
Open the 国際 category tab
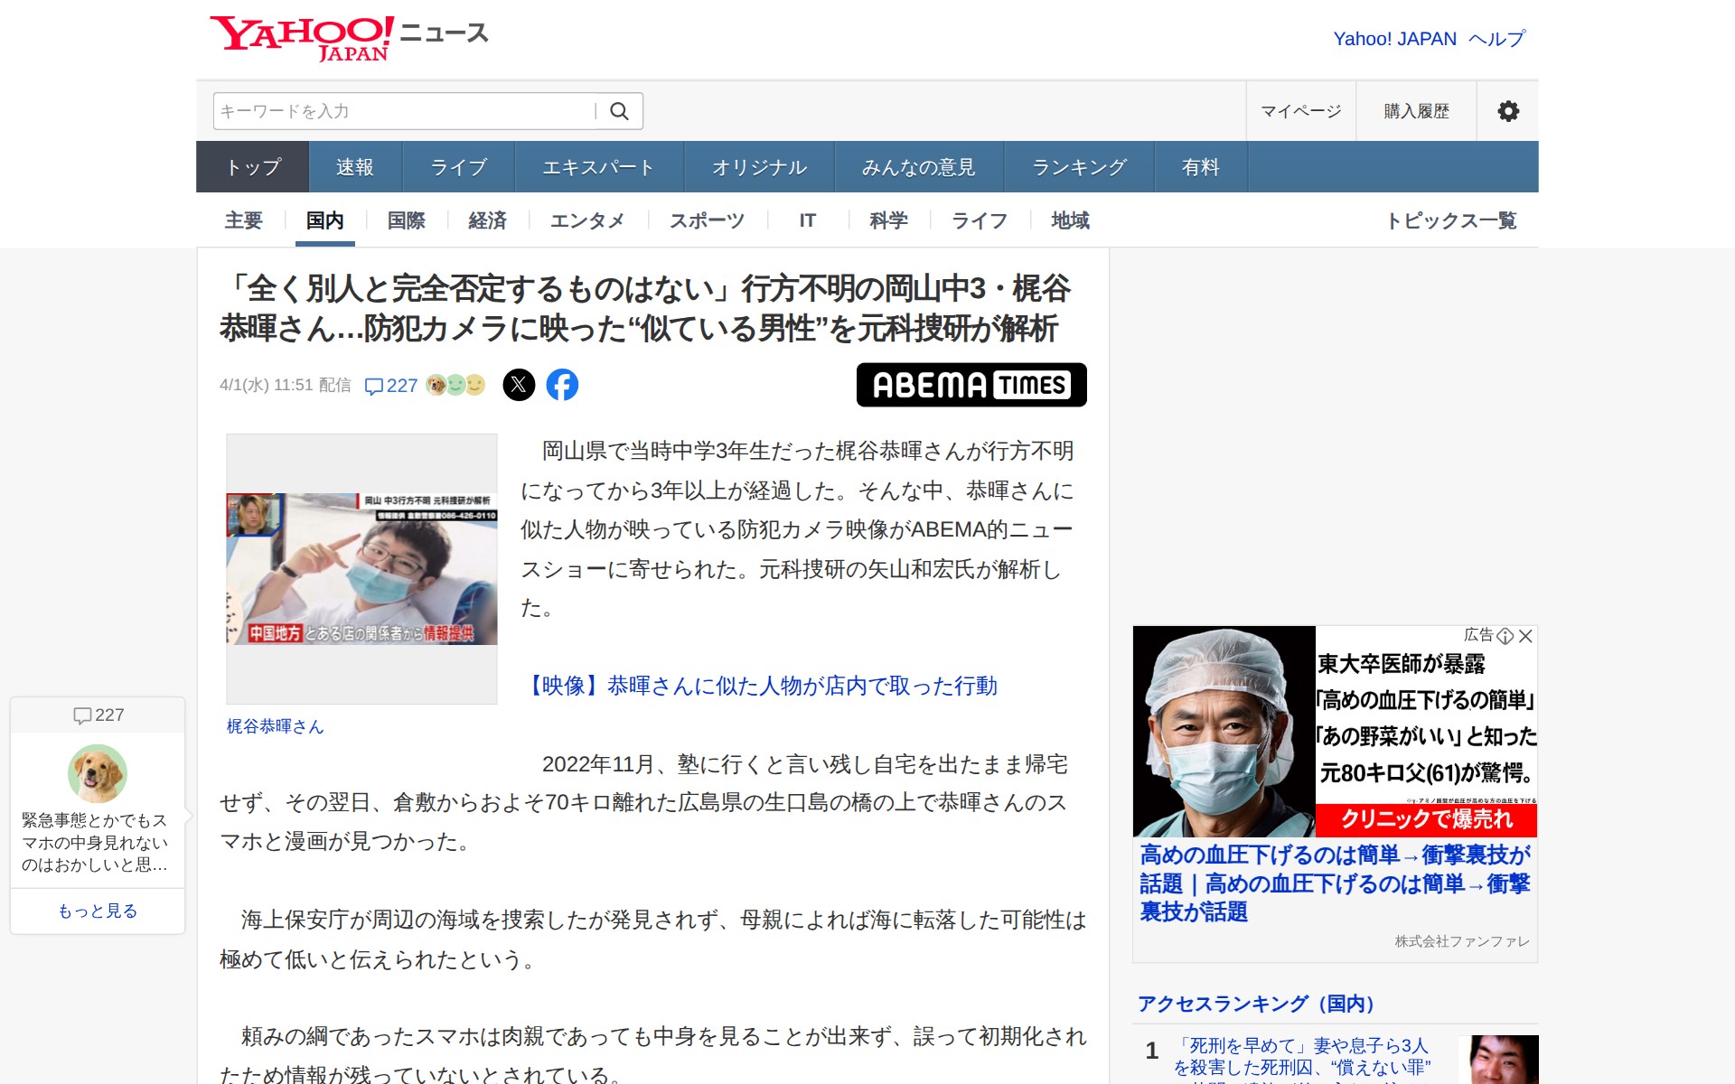[x=406, y=220]
